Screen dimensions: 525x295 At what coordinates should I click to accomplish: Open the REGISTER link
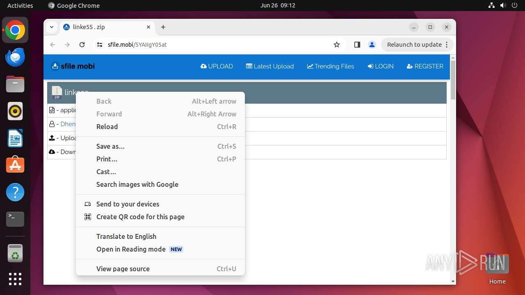coord(425,66)
